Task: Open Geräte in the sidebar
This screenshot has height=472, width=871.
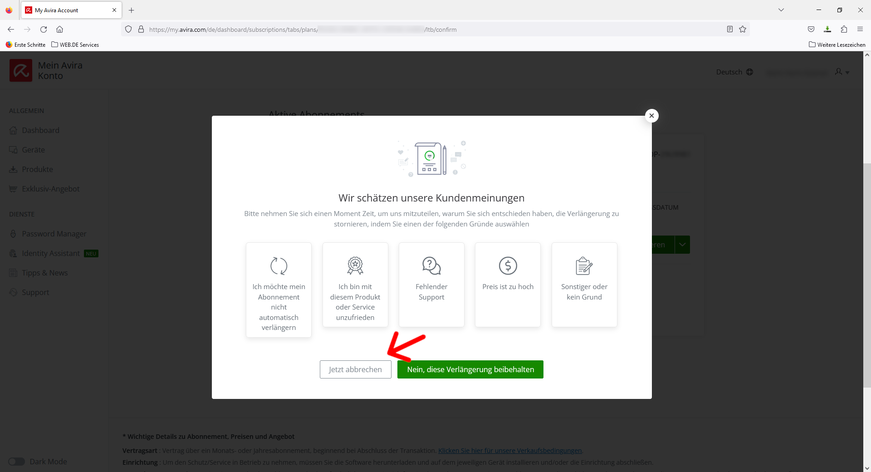Action: [x=33, y=150]
